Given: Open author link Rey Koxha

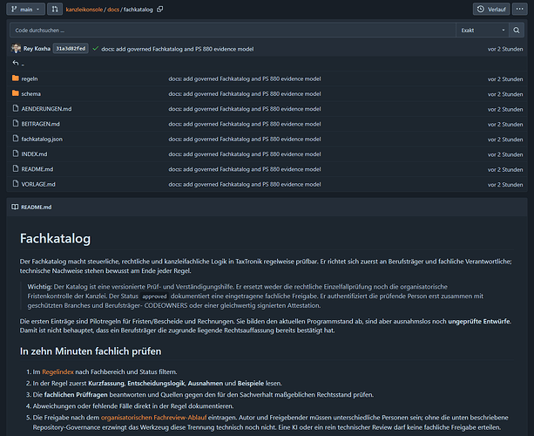Looking at the screenshot, I should pyautogui.click(x=37, y=49).
